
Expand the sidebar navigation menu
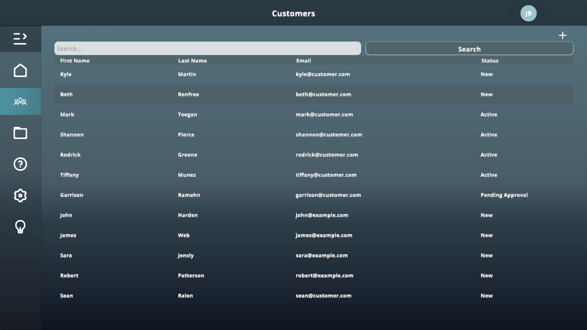(x=20, y=39)
